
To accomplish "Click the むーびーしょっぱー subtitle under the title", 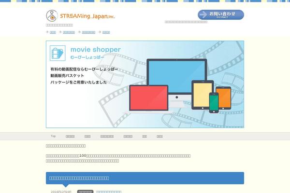I will pyautogui.click(x=87, y=57).
